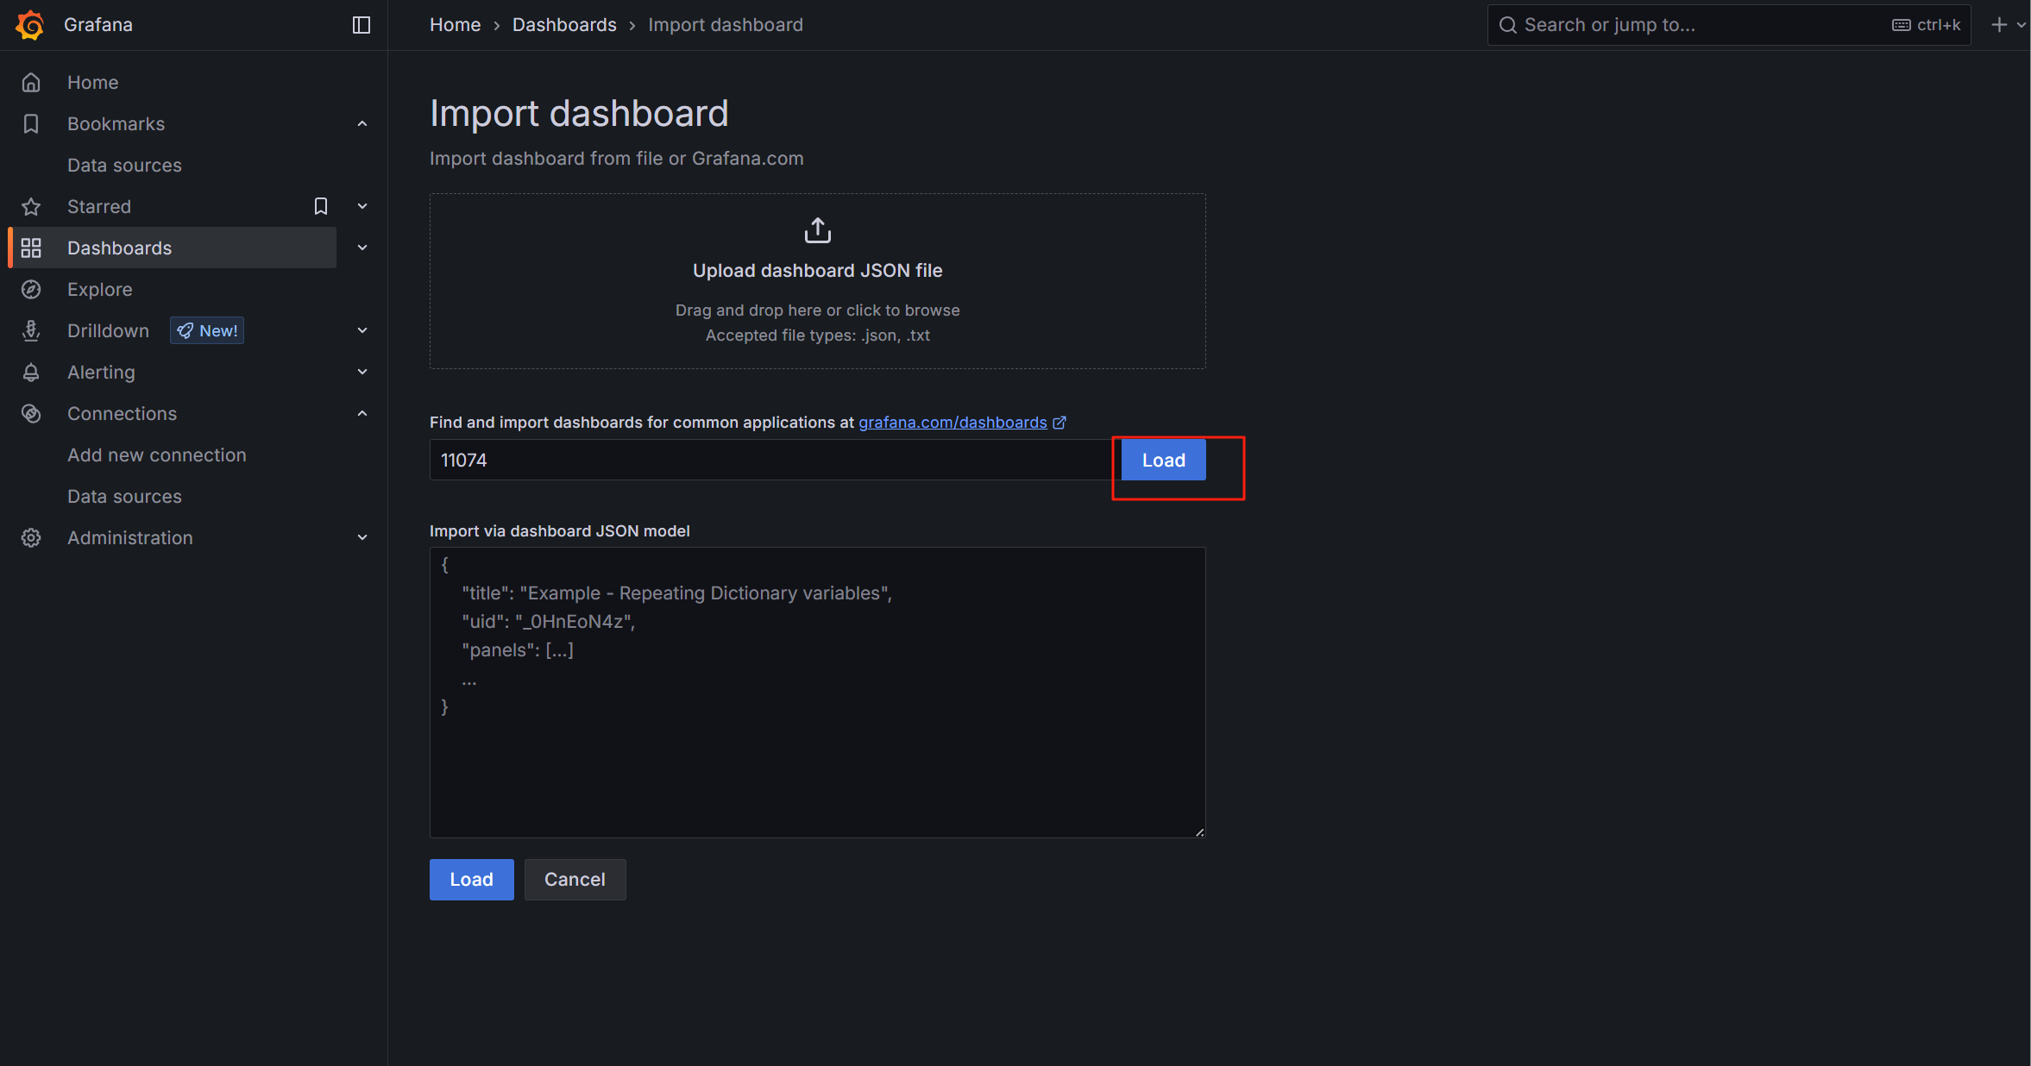Image resolution: width=2031 pixels, height=1066 pixels.
Task: Click the Grafana logo icon
Action: click(30, 25)
